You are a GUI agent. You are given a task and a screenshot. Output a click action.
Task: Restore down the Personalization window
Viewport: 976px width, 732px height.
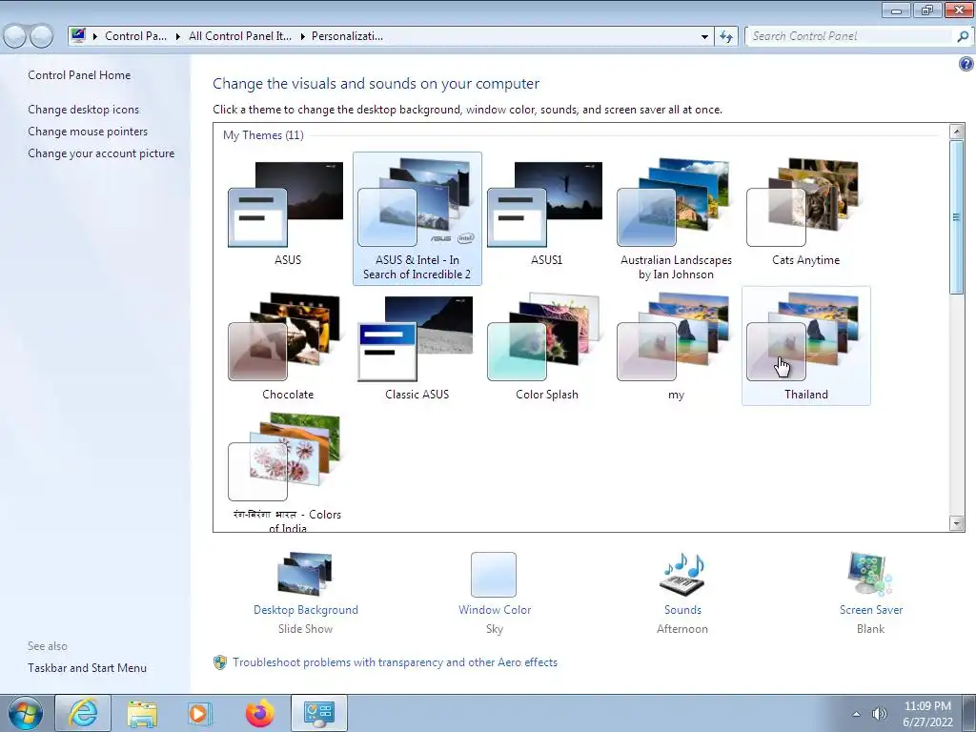click(927, 10)
